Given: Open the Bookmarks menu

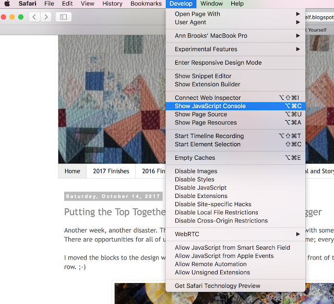Looking at the screenshot, I should coord(146,4).
